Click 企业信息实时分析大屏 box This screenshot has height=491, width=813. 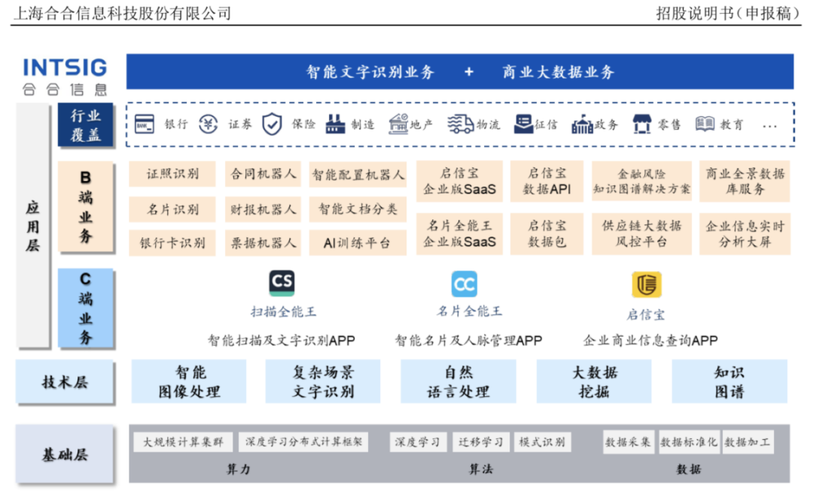(x=744, y=233)
